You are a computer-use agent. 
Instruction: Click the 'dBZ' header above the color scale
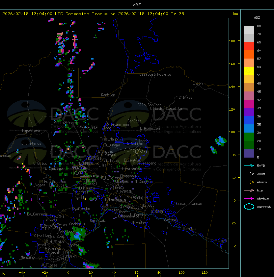pos(257,18)
